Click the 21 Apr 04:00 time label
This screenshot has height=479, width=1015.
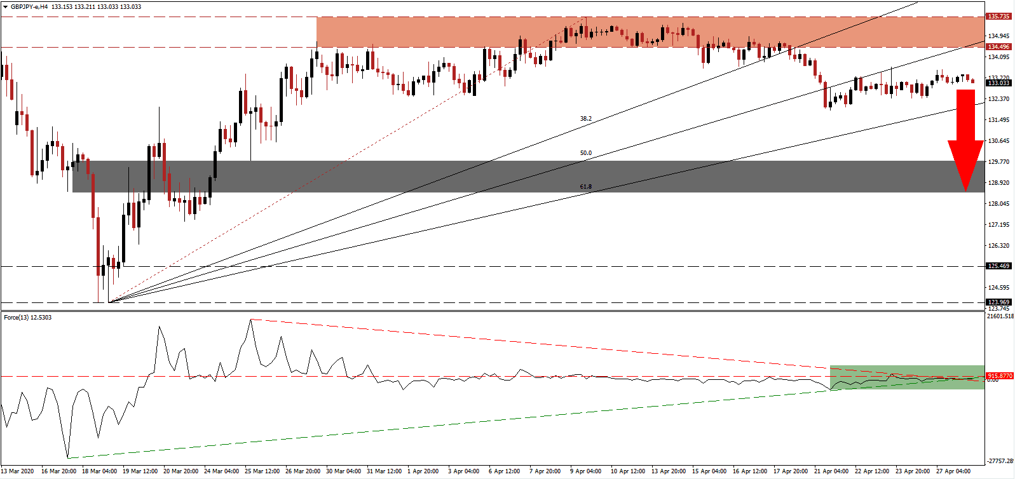[x=831, y=471]
